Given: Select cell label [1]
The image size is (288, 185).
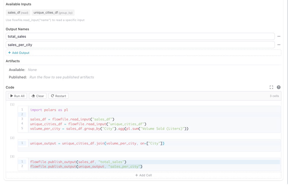Looking at the screenshot, I should [12, 104].
